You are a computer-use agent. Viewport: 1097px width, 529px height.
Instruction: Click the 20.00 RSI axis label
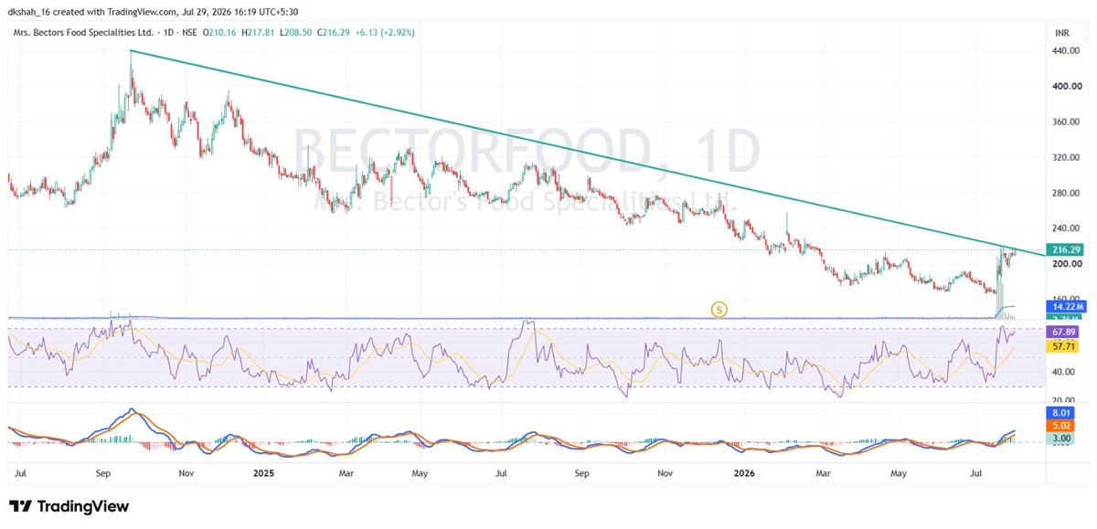coord(1064,401)
